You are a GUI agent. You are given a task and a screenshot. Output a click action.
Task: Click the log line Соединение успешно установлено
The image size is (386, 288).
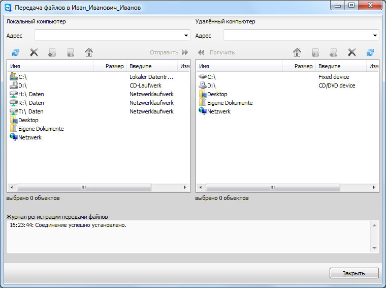click(x=68, y=225)
